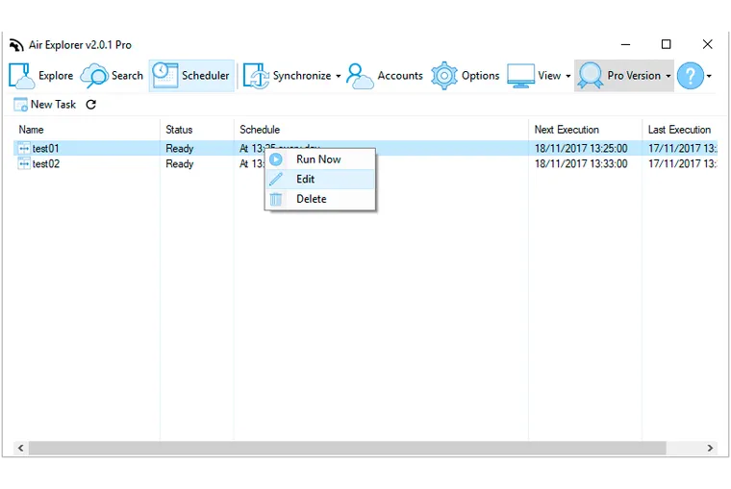Select the Scheduler clock calendar icon
Viewport: 731px width, 489px height.
[165, 76]
